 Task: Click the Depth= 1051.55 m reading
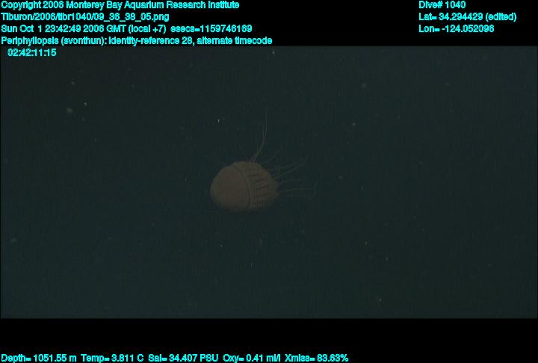[x=39, y=358]
